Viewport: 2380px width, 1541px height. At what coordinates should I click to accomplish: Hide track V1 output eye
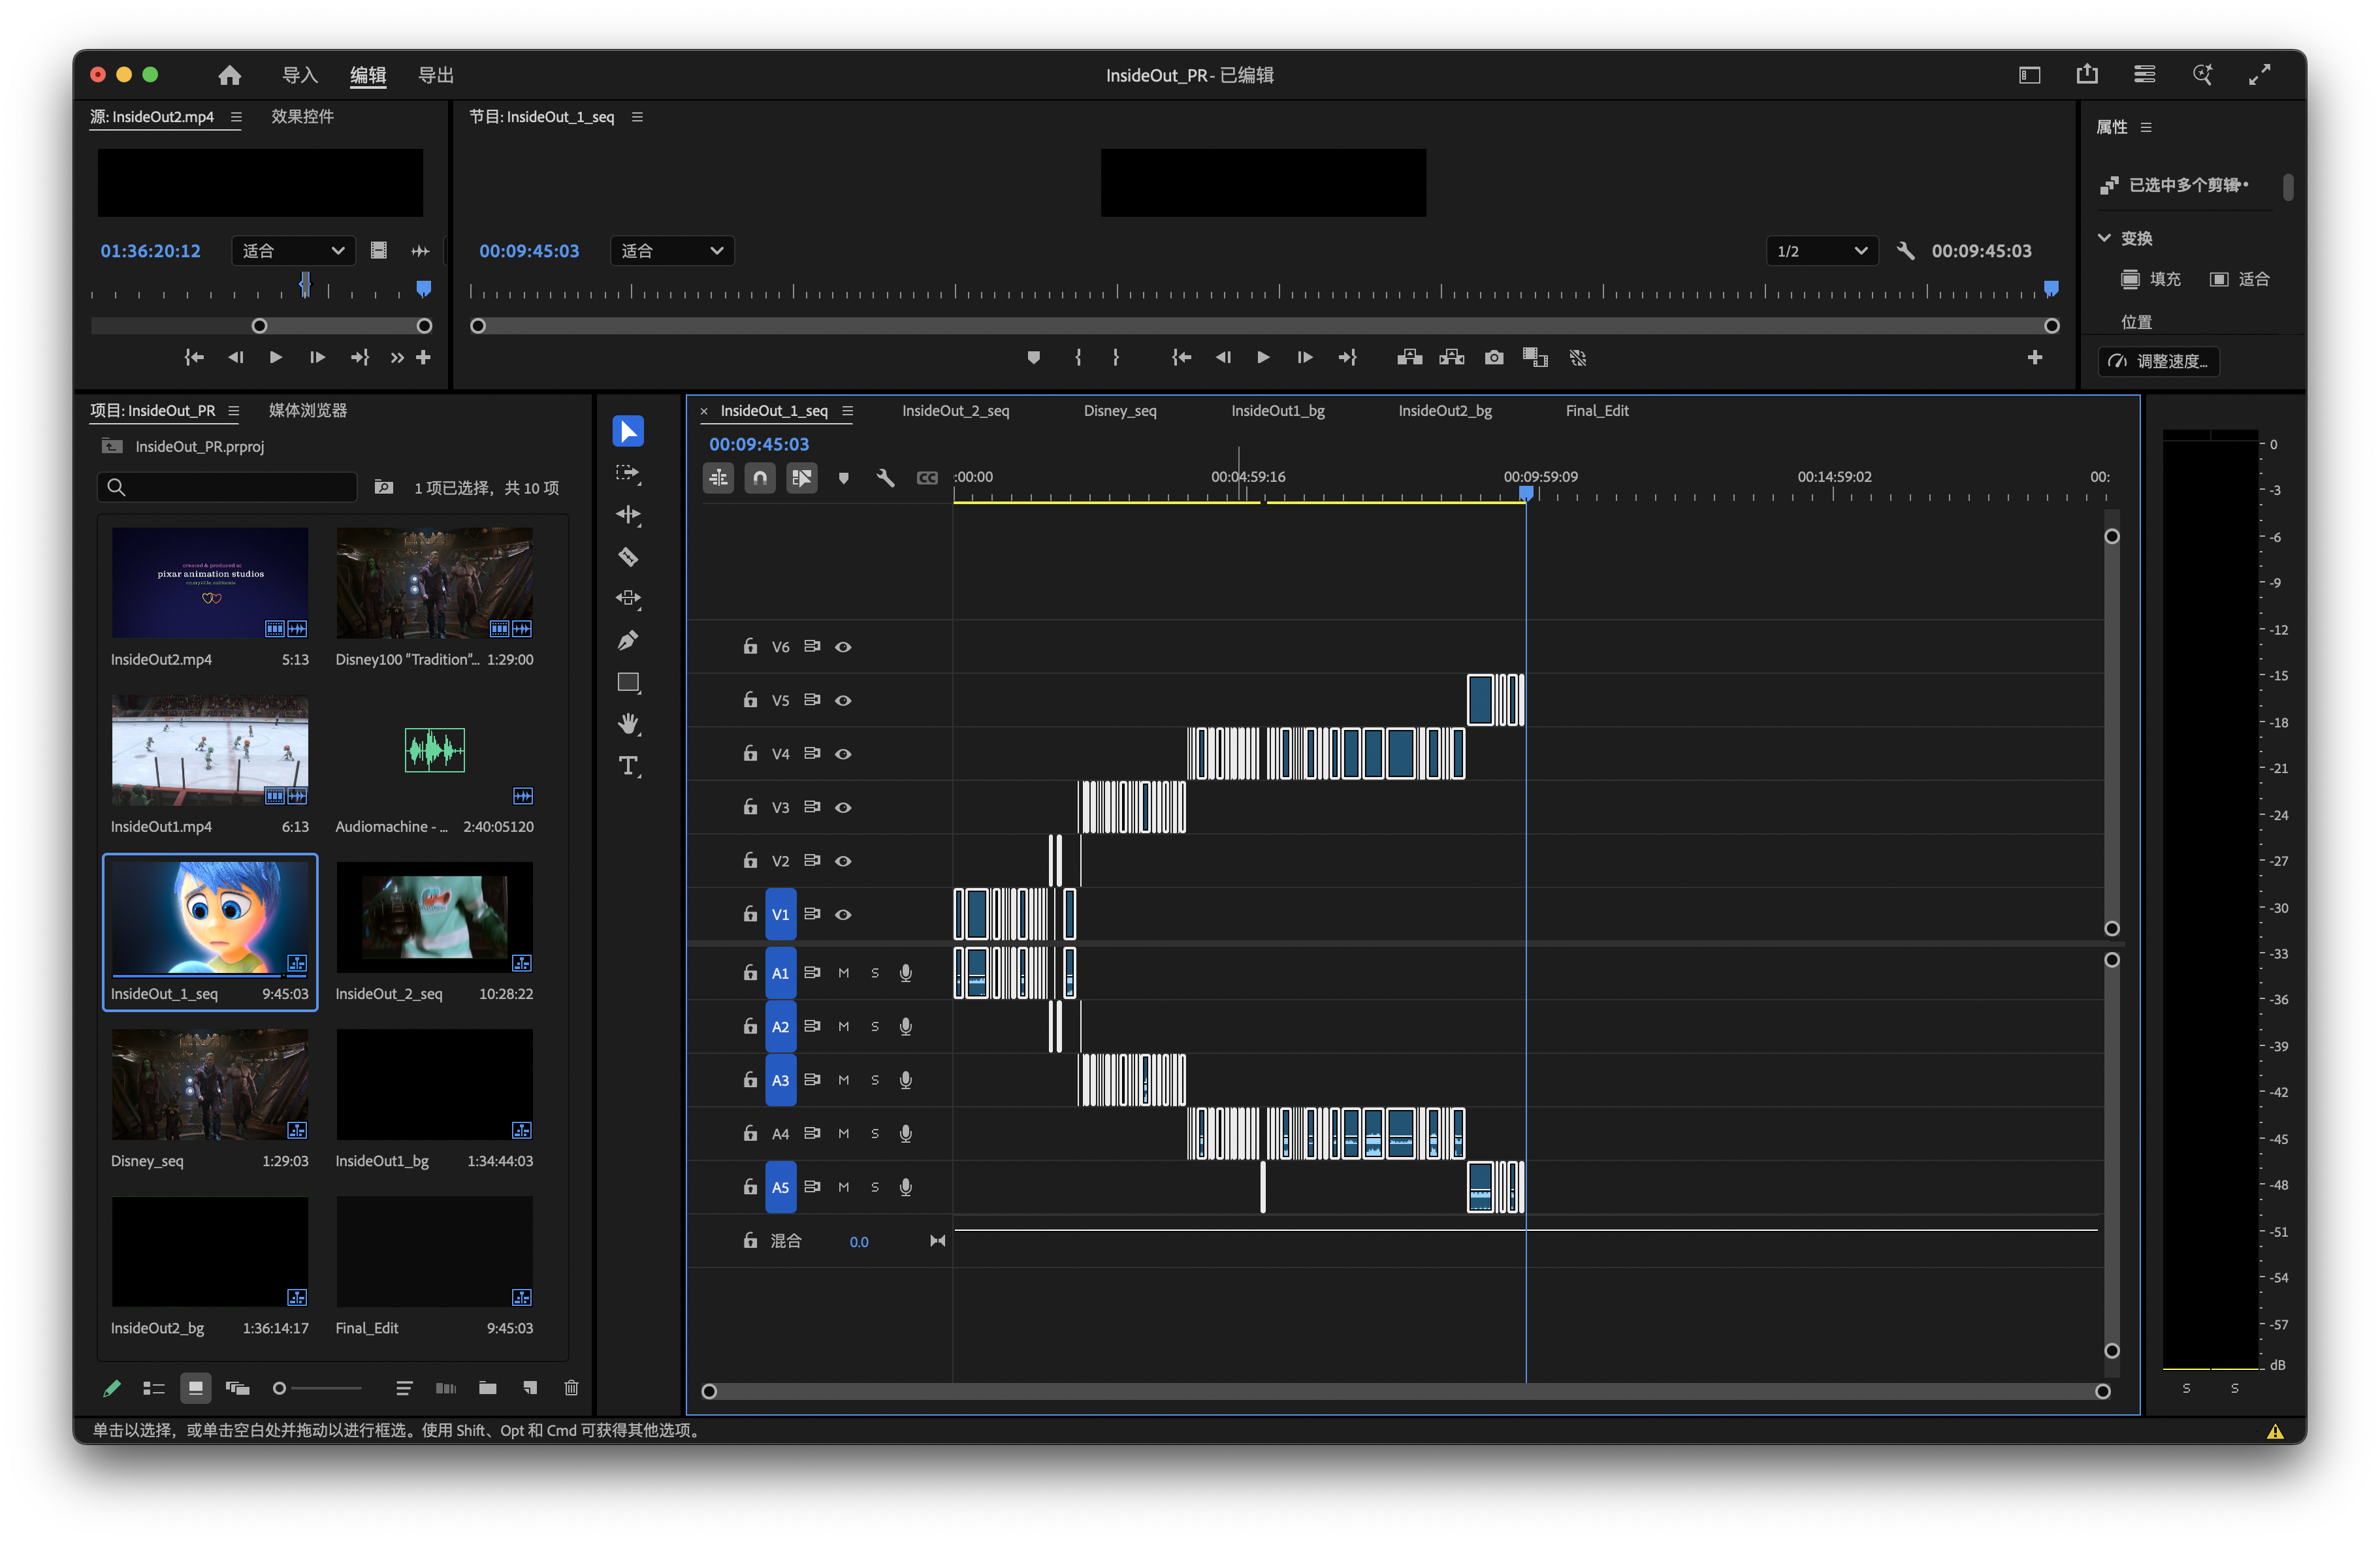pos(843,914)
